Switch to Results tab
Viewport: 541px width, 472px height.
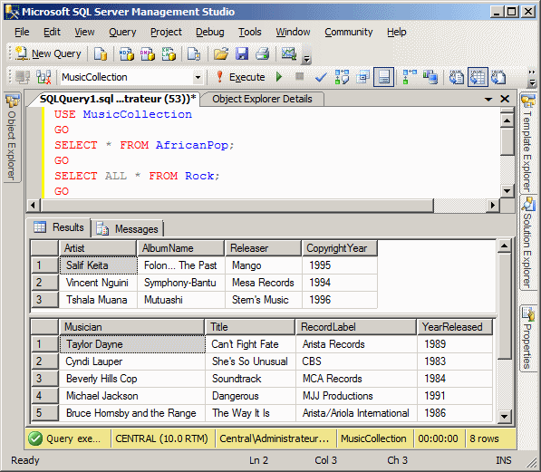point(59,227)
